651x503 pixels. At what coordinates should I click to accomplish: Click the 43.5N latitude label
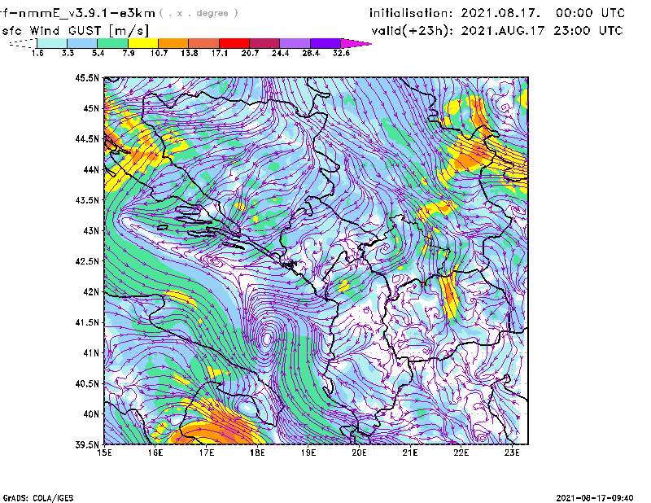coord(87,200)
